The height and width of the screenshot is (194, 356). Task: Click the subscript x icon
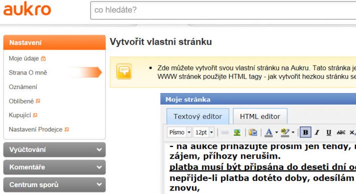point(352,132)
